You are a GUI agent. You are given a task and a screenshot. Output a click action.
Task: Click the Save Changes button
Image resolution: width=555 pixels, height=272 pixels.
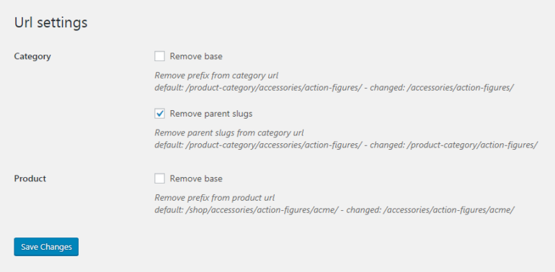46,247
